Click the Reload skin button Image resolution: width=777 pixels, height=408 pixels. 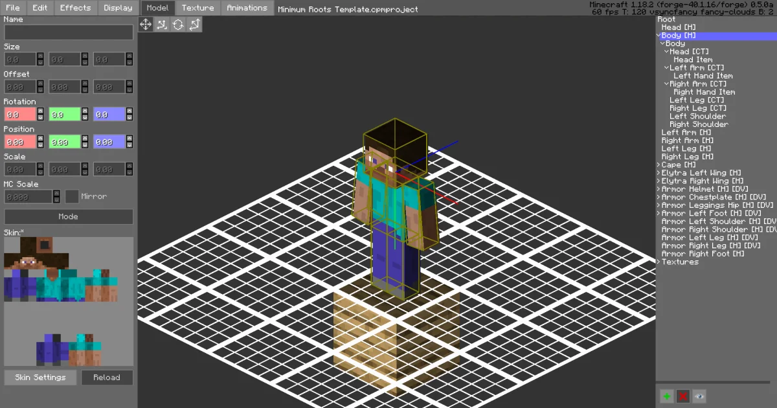[107, 378]
